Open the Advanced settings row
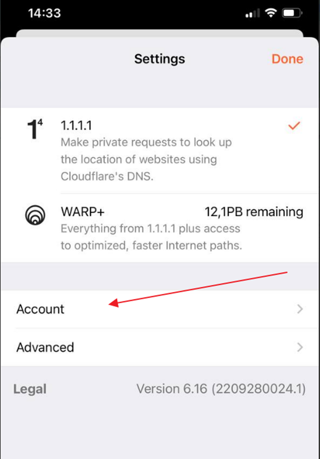The width and height of the screenshot is (320, 459). tap(160, 347)
